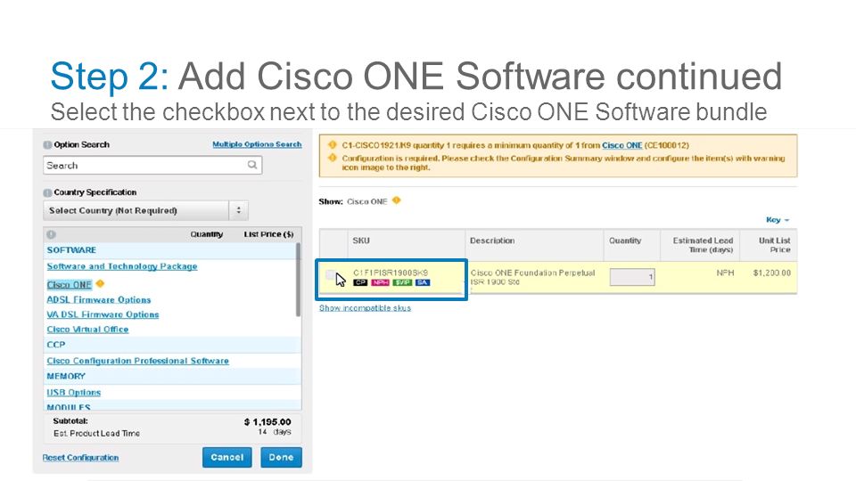Click the first warning icon in the alert banner
Screen dimensions: 856x481
(x=332, y=145)
